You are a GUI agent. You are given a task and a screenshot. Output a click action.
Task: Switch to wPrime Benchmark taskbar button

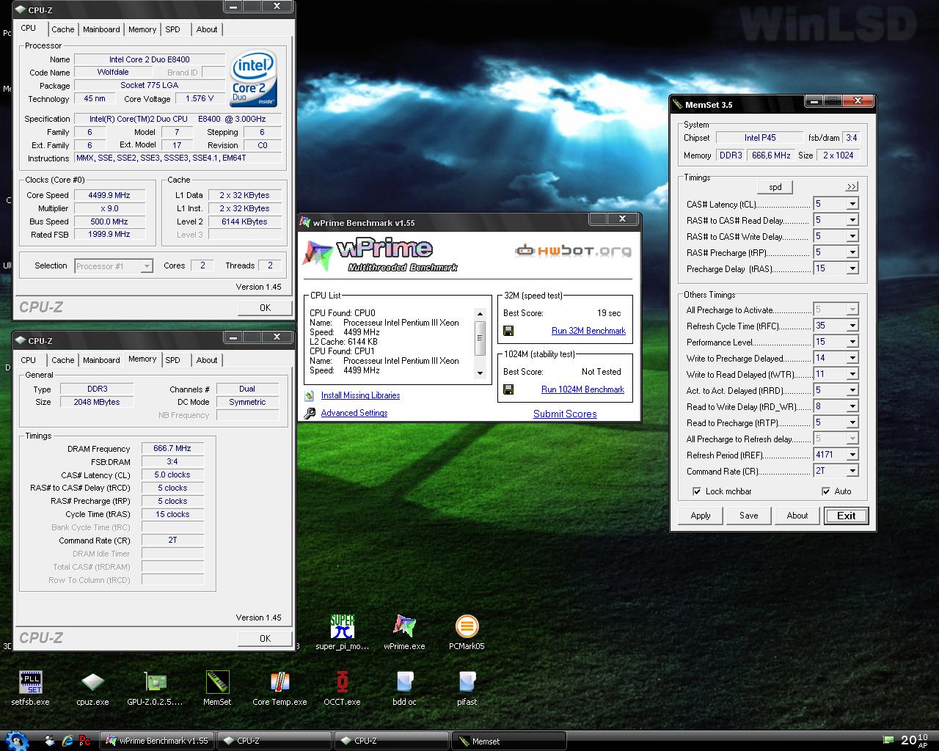pos(157,741)
